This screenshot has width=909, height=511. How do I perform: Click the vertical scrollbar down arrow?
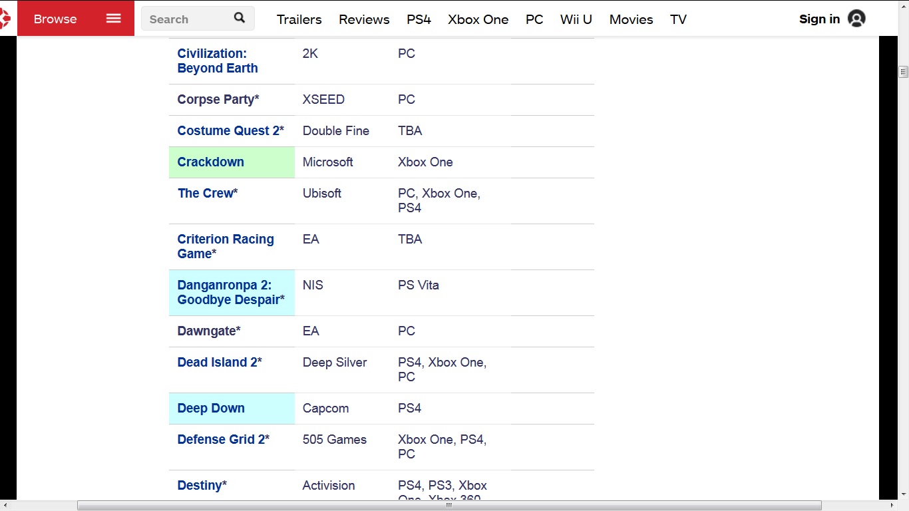pyautogui.click(x=904, y=494)
